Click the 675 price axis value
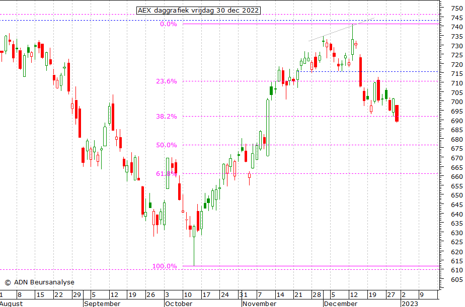Screen dimensions: 465x307 click(457, 149)
